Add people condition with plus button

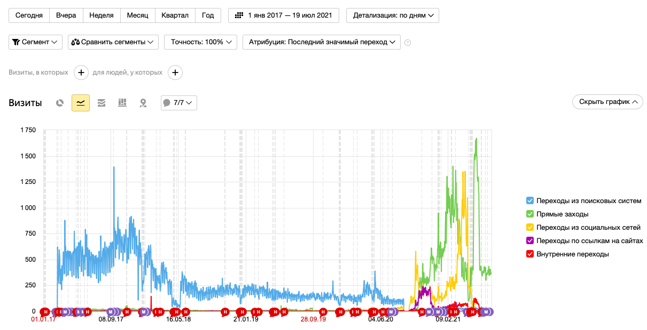click(x=175, y=73)
